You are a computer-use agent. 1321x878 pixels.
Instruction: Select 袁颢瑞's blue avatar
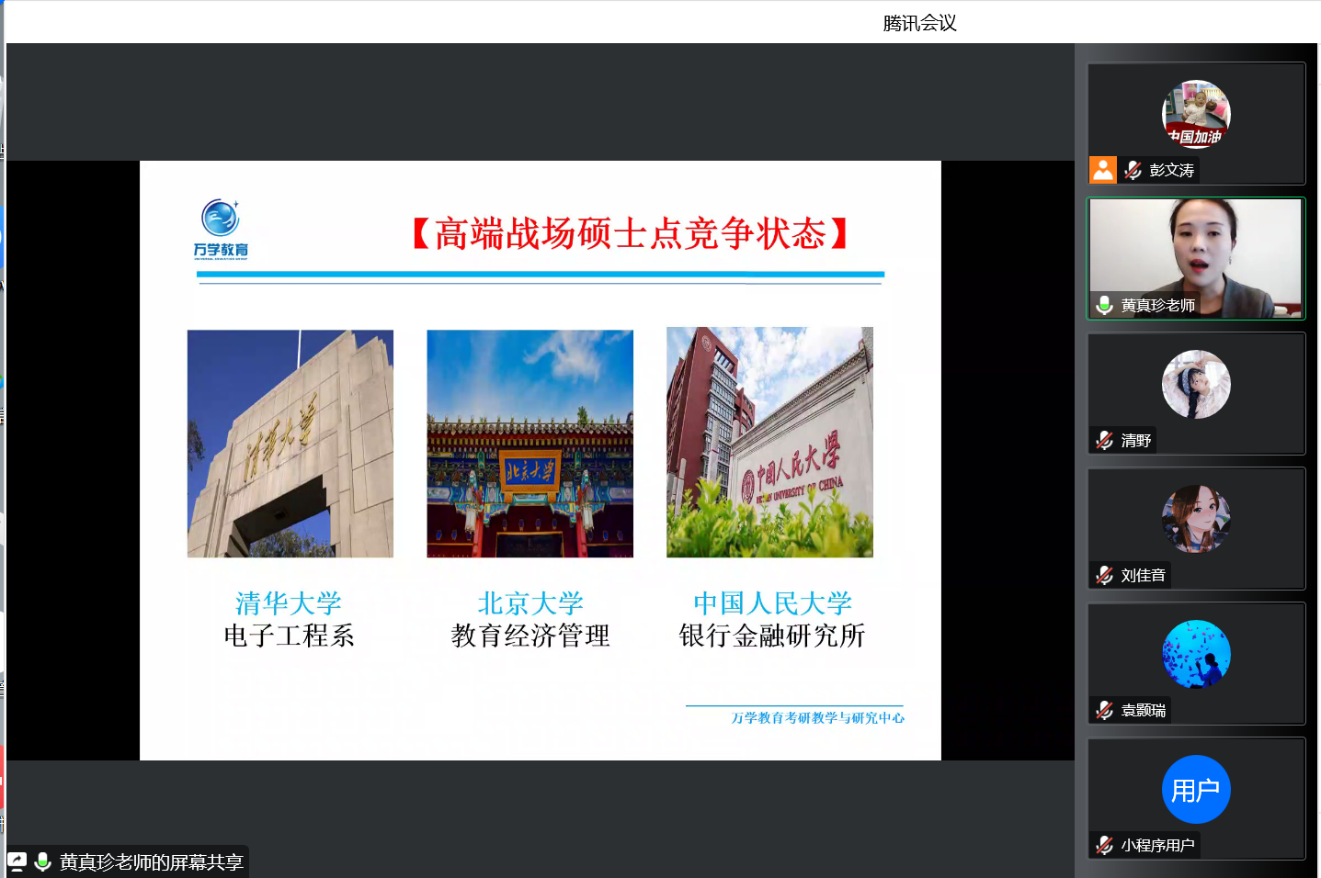point(1196,654)
